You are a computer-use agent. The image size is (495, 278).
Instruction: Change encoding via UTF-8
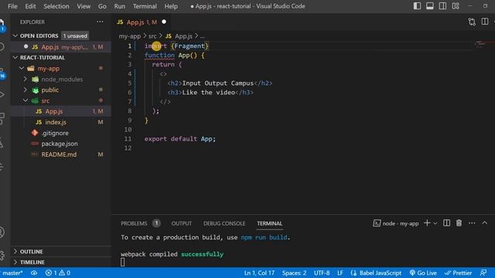(322, 273)
